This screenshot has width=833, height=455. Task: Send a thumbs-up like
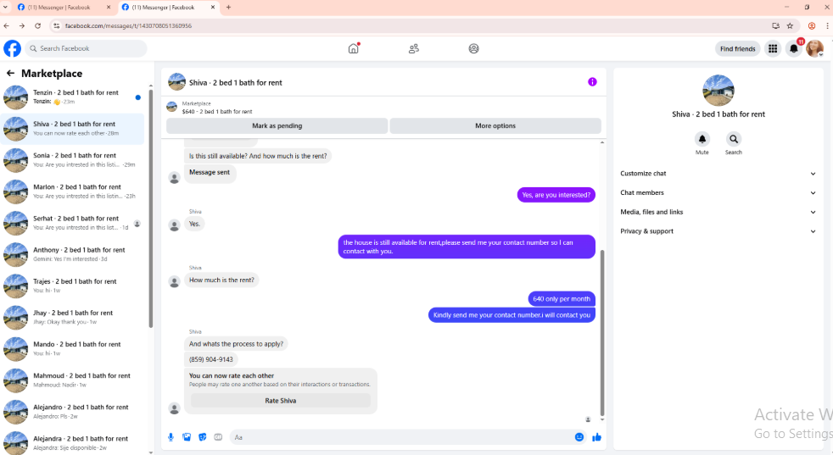point(596,437)
